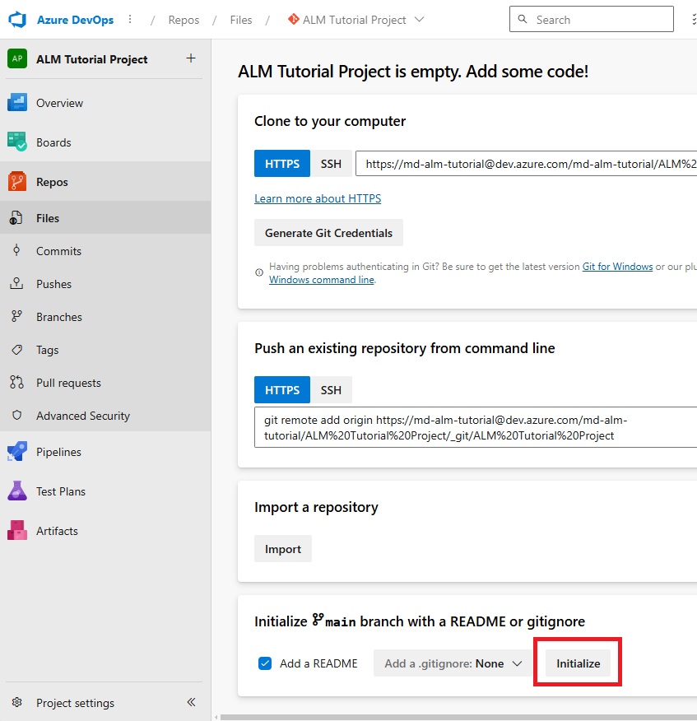
Task: Open Artifacts package icon
Action: pos(17,530)
